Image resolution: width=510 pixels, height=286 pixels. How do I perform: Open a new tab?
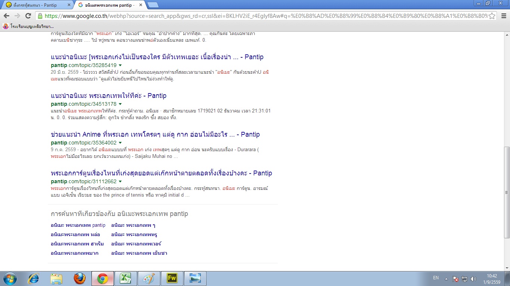coord(153,5)
